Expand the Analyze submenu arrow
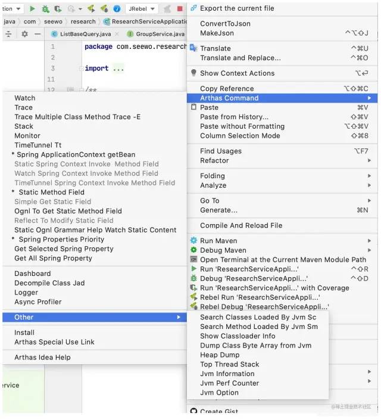Viewport: 381px width, 419px height. click(369, 185)
